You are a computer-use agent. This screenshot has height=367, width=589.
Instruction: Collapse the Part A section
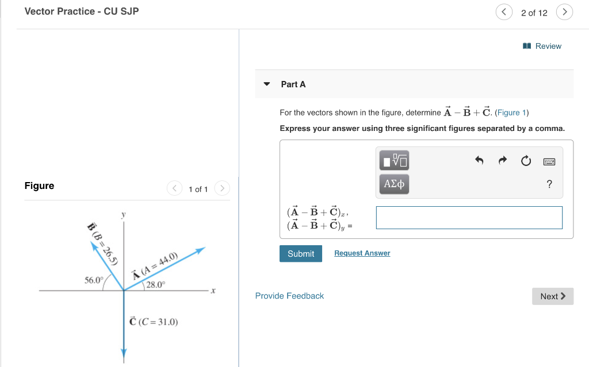[x=266, y=83]
